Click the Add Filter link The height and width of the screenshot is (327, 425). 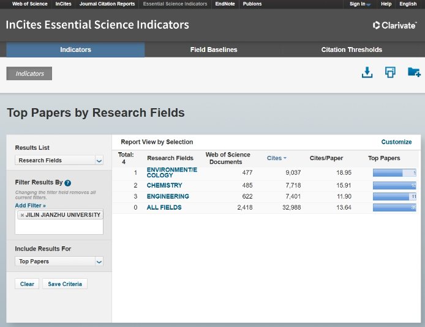tap(31, 205)
